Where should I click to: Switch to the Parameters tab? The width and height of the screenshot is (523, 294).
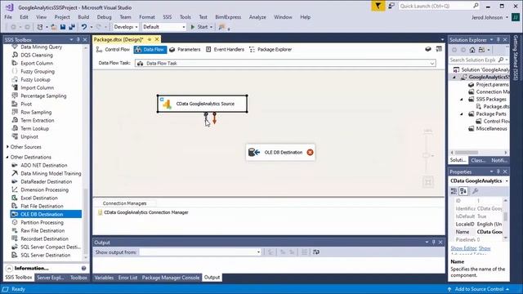pos(185,49)
